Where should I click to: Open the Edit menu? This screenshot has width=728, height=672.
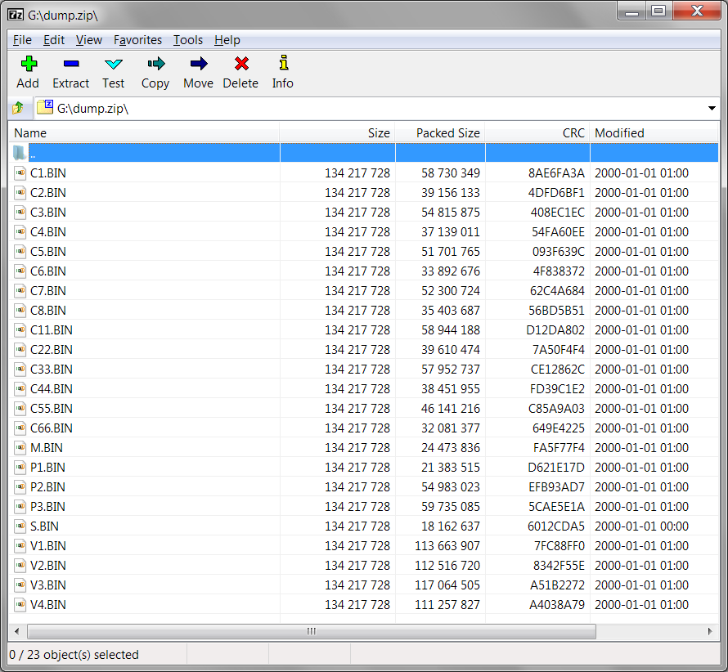[54, 40]
